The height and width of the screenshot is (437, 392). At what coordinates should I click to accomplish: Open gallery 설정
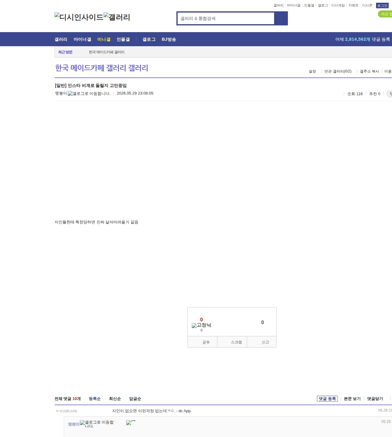[312, 71]
